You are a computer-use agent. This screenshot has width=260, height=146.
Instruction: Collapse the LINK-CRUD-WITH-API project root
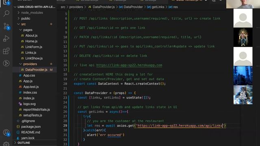[x=35, y=7]
